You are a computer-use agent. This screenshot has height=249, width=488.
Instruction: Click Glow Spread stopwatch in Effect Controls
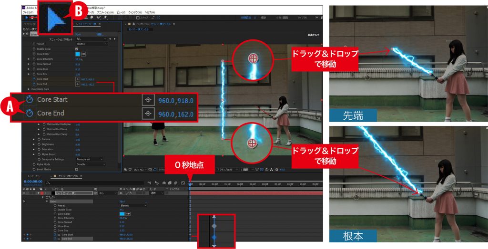click(x=34, y=64)
